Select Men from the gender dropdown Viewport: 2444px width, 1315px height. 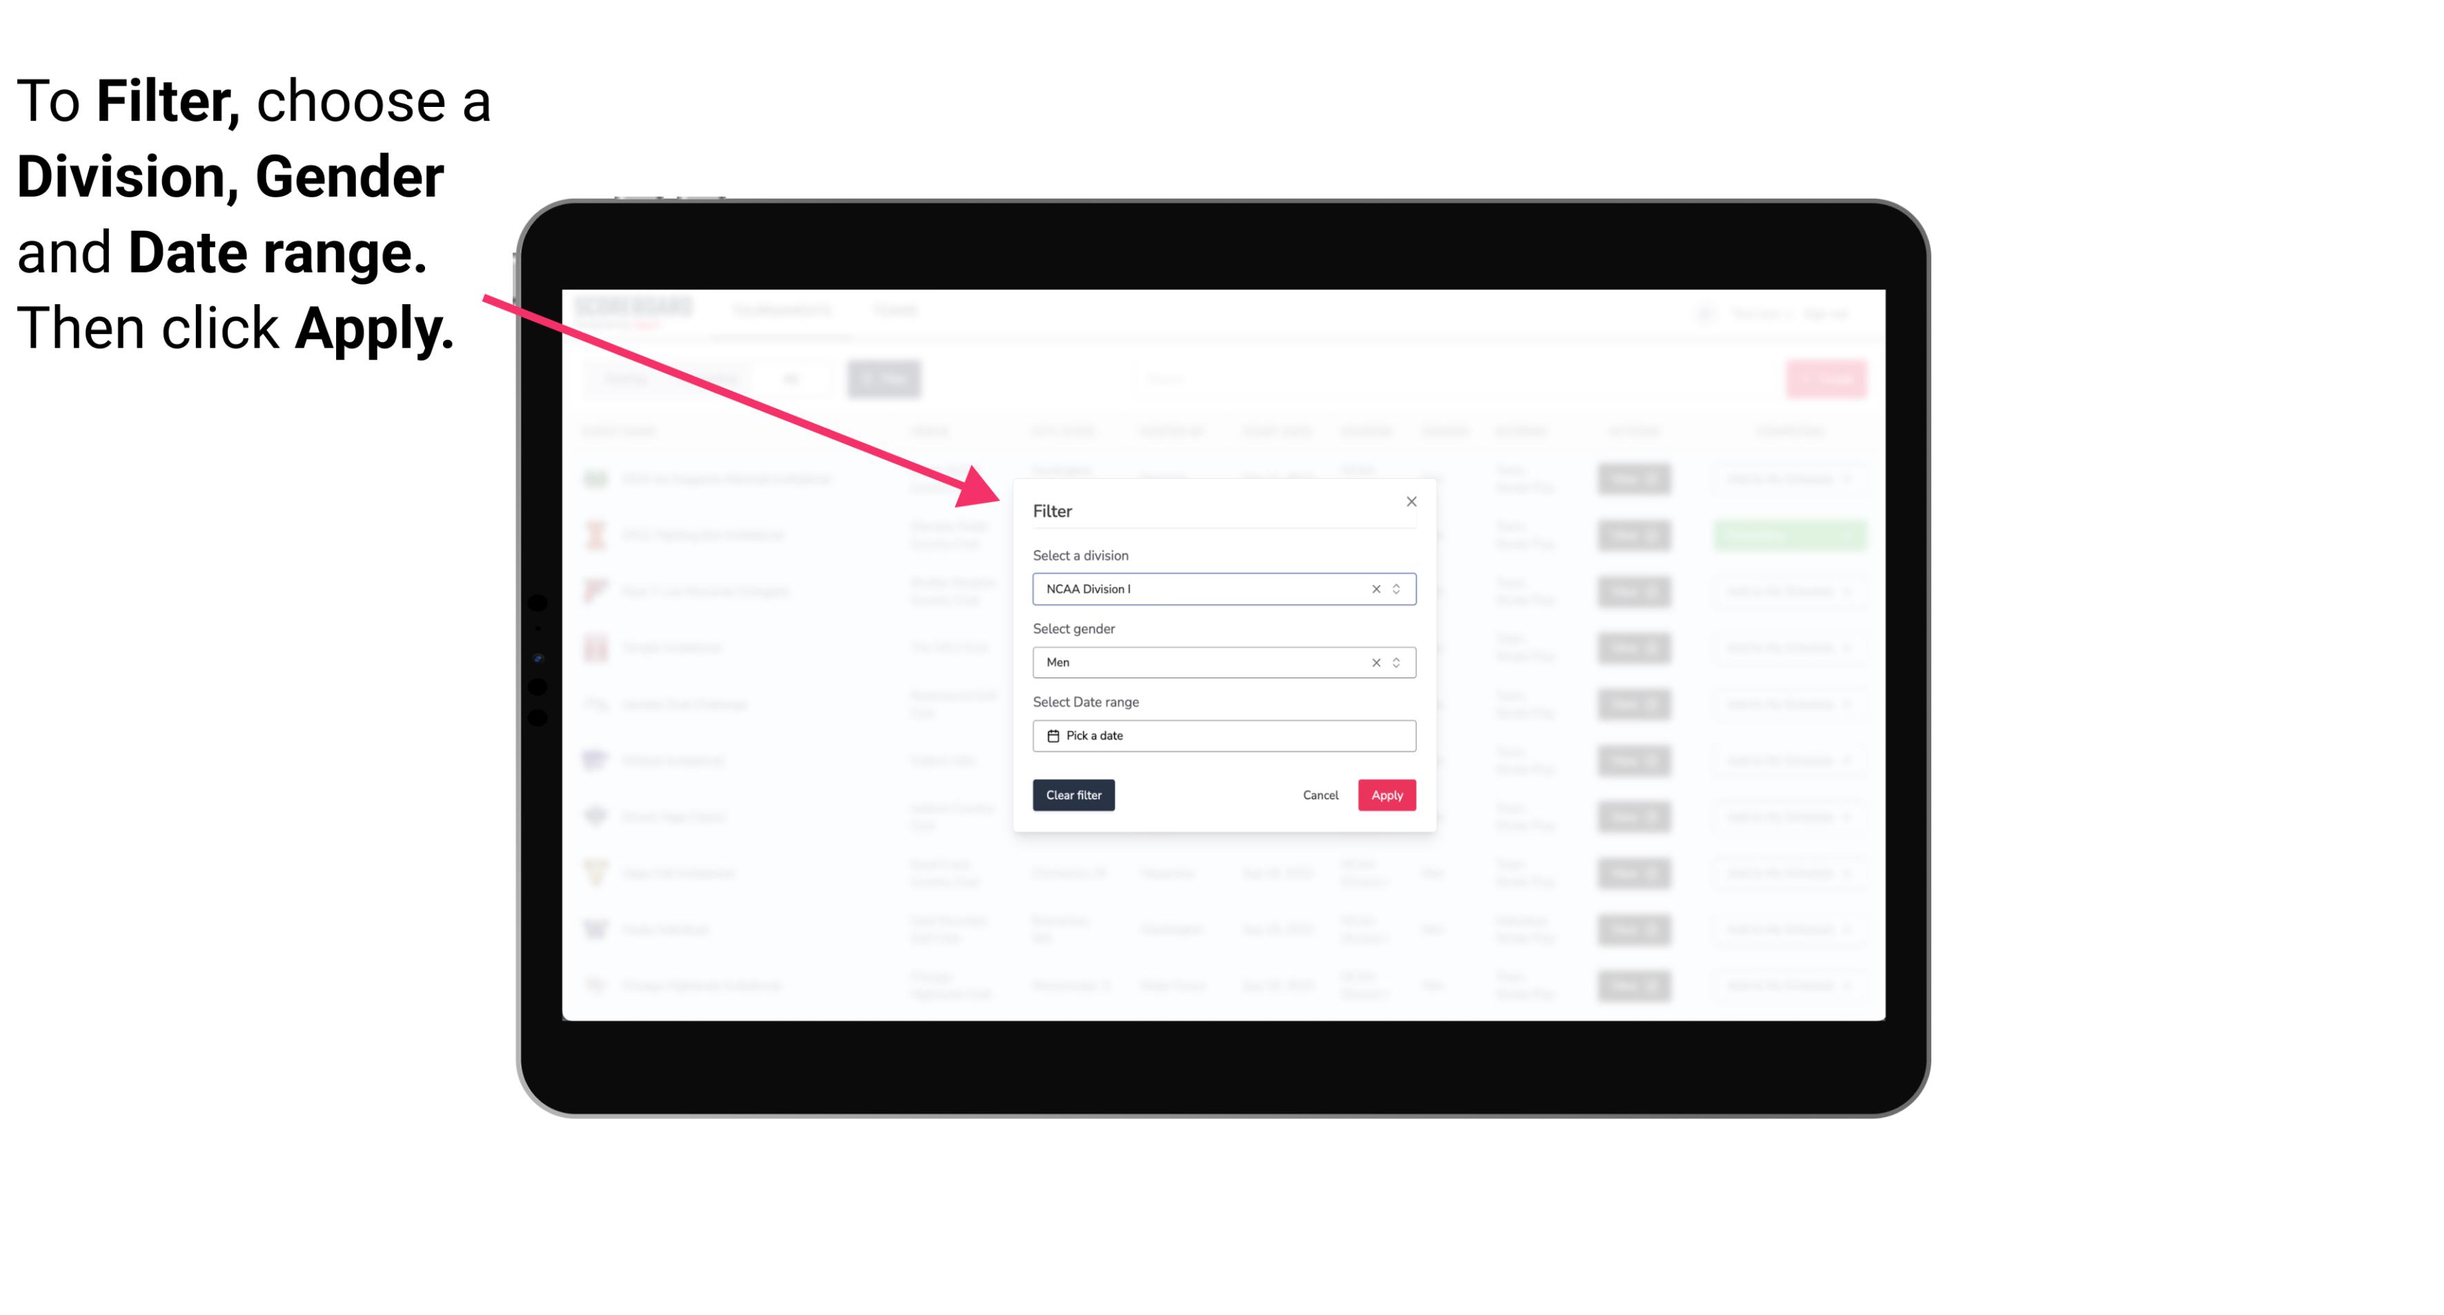(1221, 662)
